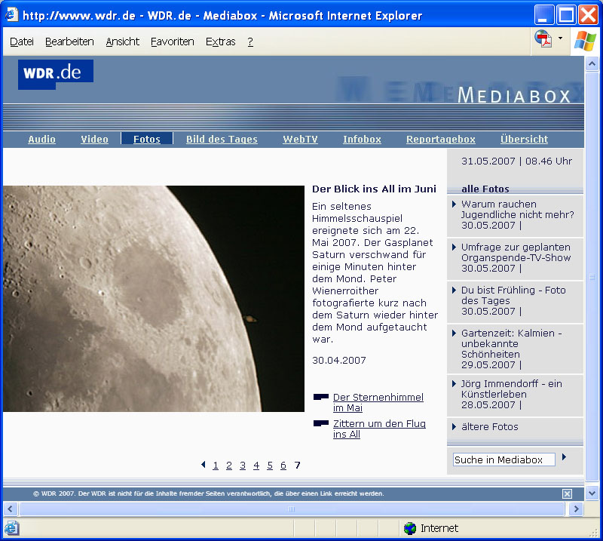
Task: Click arrow beside 'Jörg Immendorff'
Action: point(454,383)
